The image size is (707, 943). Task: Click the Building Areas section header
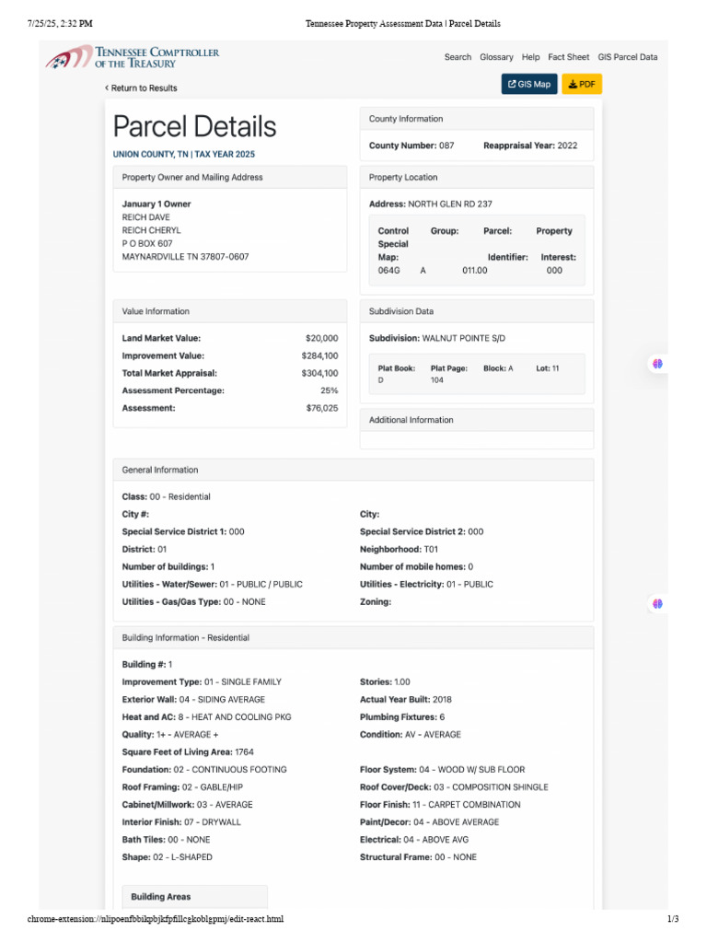click(195, 897)
